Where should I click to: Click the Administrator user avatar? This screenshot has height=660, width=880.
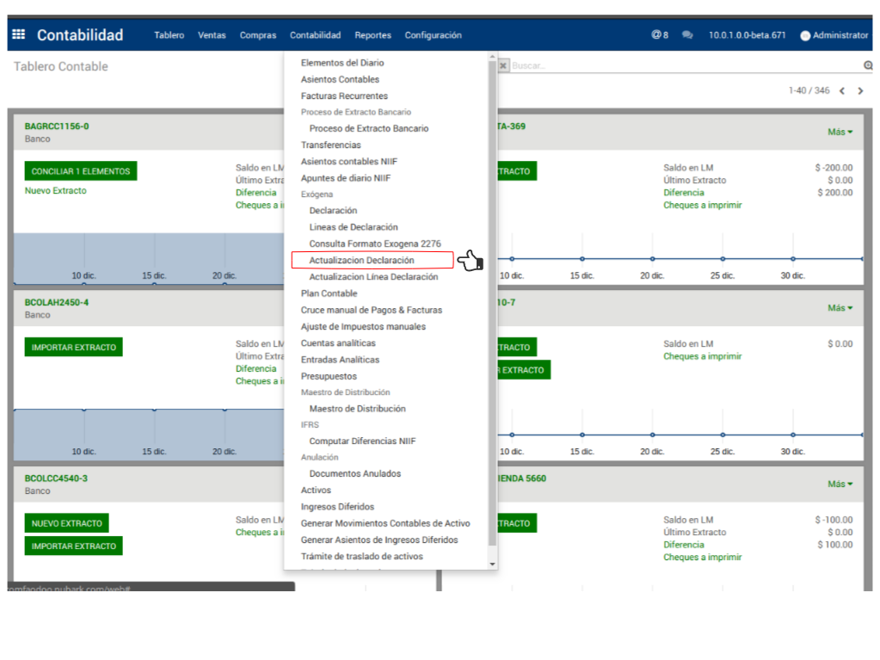click(x=805, y=36)
